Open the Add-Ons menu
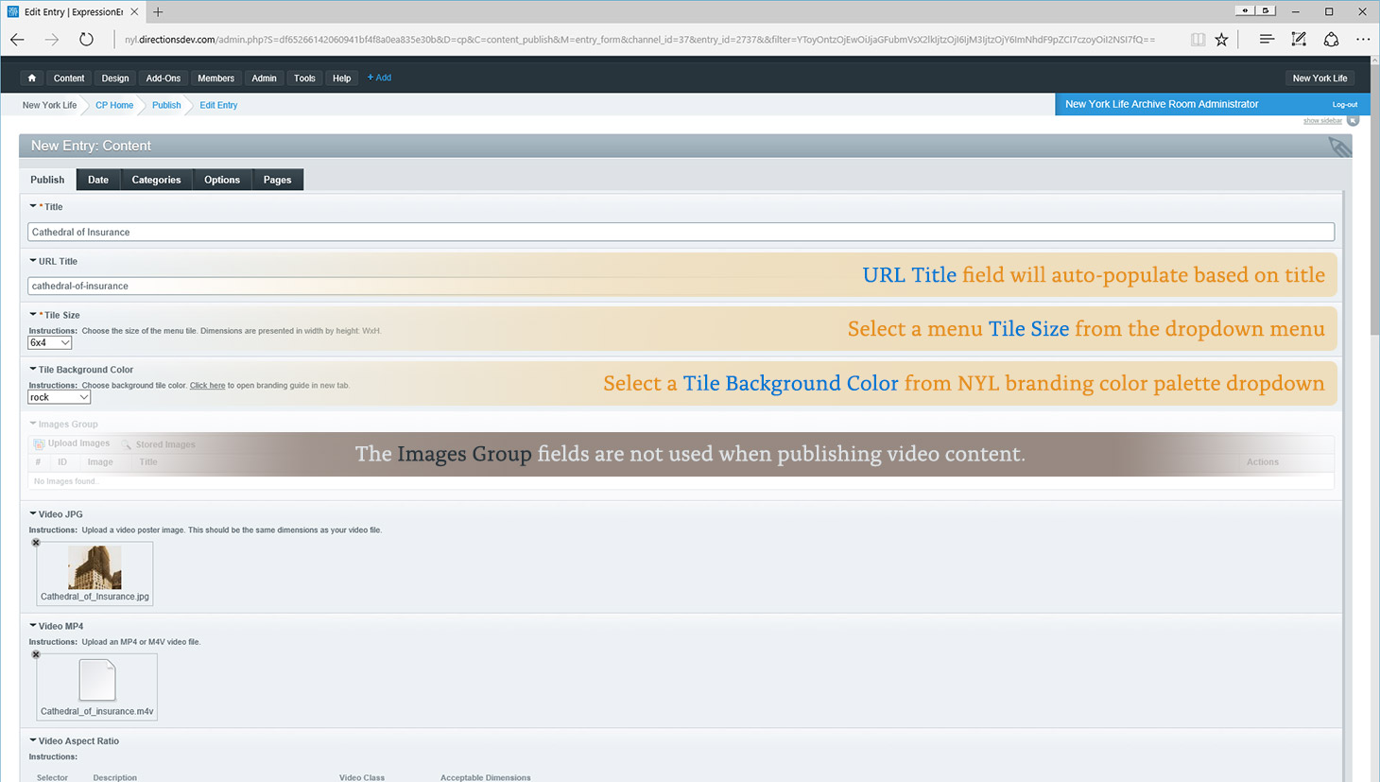Image resolution: width=1380 pixels, height=782 pixels. tap(163, 78)
